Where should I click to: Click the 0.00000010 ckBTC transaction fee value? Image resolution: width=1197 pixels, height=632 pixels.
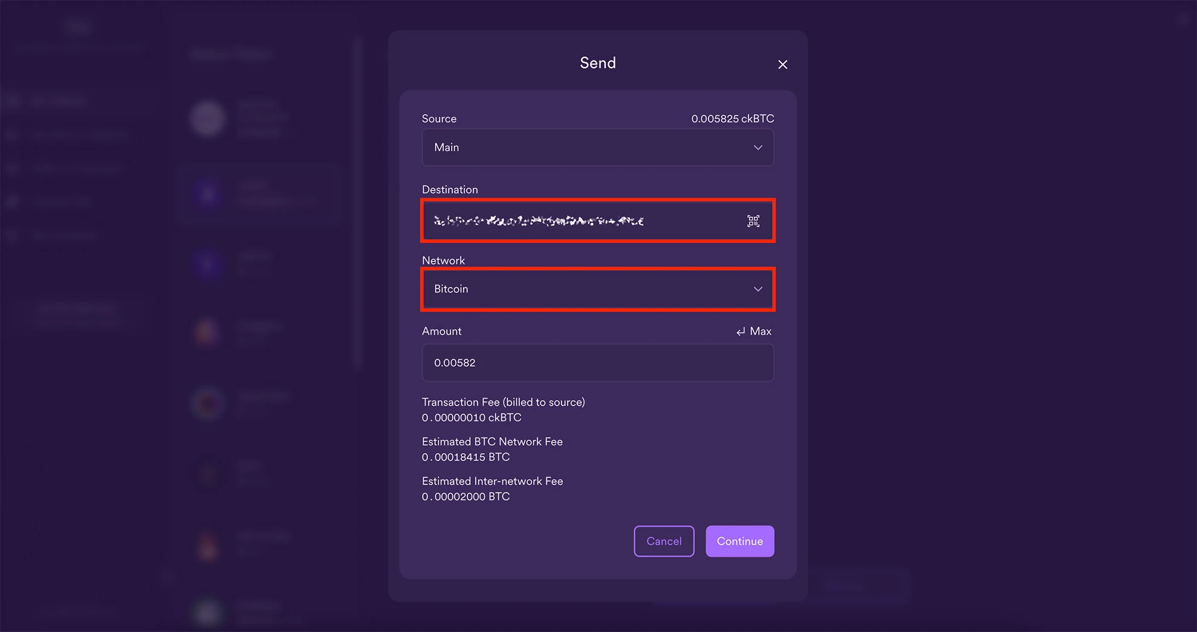pos(472,418)
